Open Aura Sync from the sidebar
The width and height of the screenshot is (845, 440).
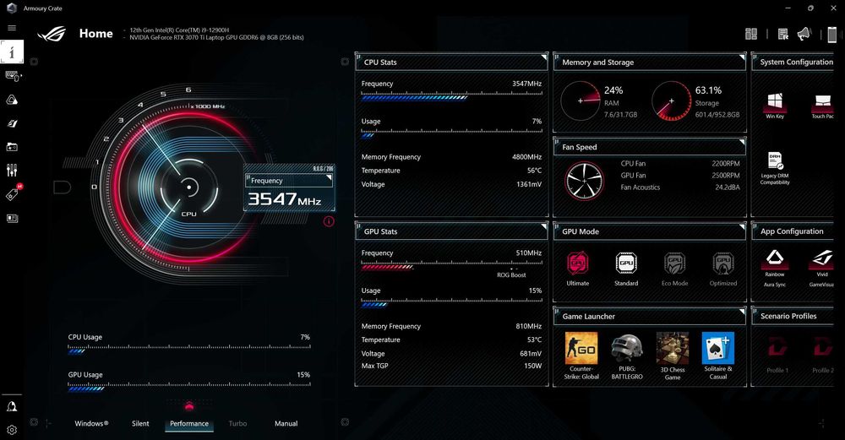click(x=12, y=100)
